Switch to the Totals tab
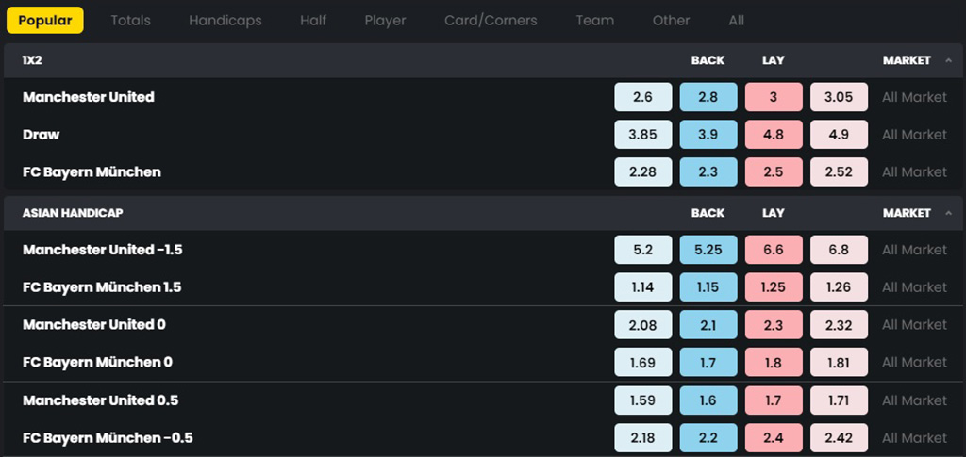 tap(130, 21)
